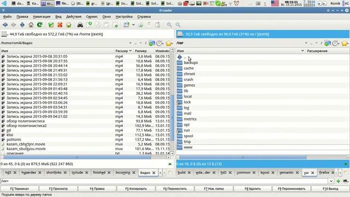The height and width of the screenshot is (197, 350).
Task: Click F5 Копировать button
Action: [136, 189]
